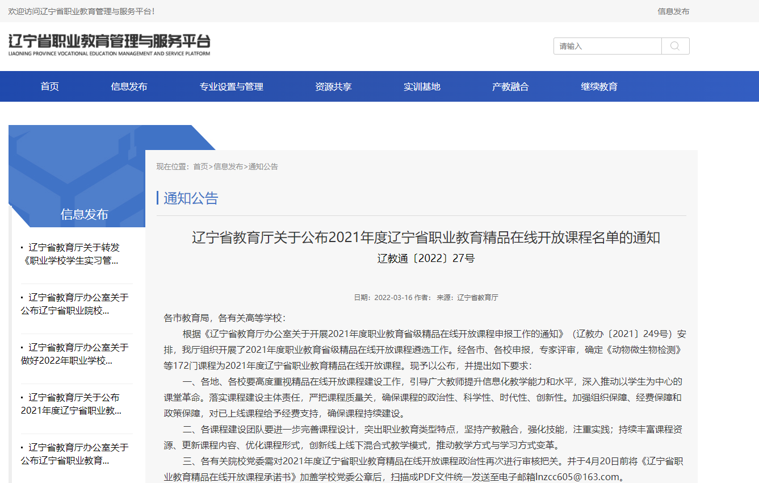Open the 信息发布 navigation menu item

pos(129,87)
